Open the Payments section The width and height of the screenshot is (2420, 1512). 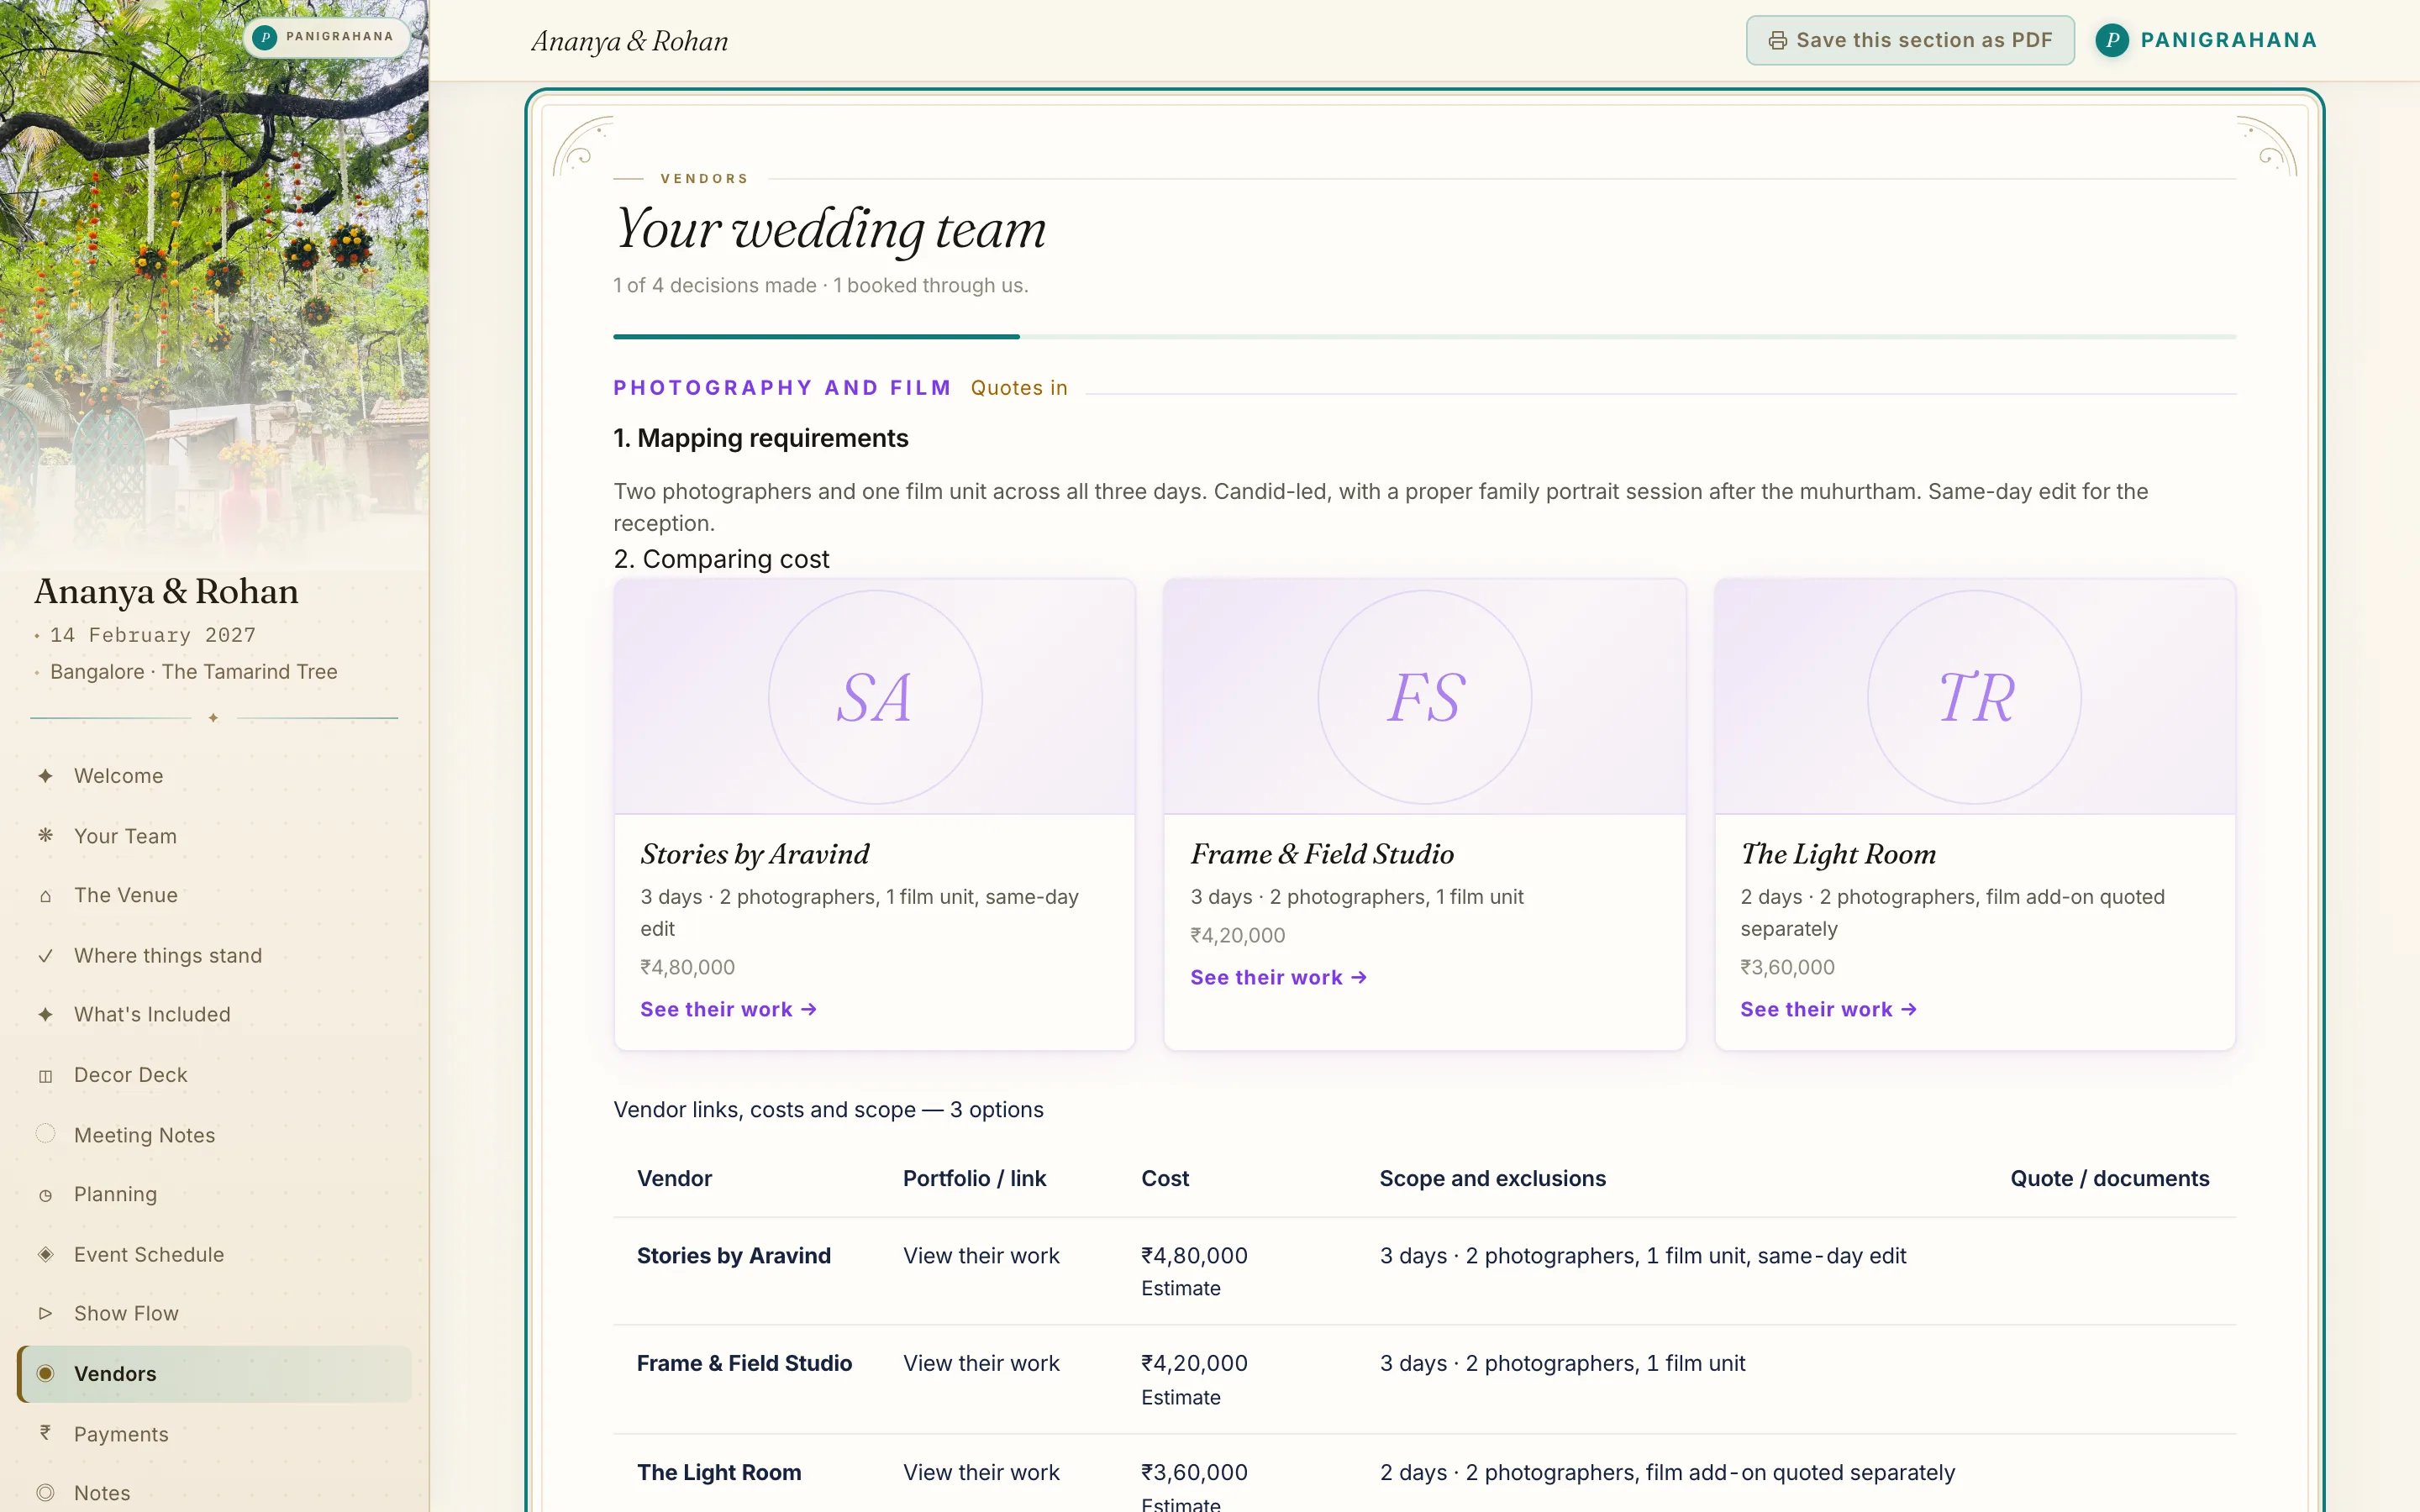pyautogui.click(x=214, y=1434)
